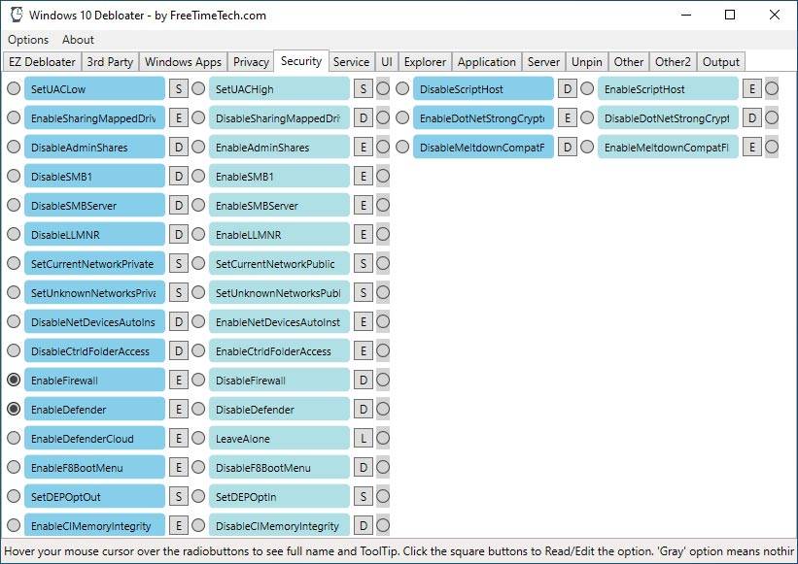Screen dimensions: 798x564
Task: Choose the LeaveAlone radio option
Action: click(198, 438)
